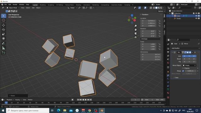Open the Object Data properties tab
This screenshot has height=113, width=201.
click(x=168, y=89)
